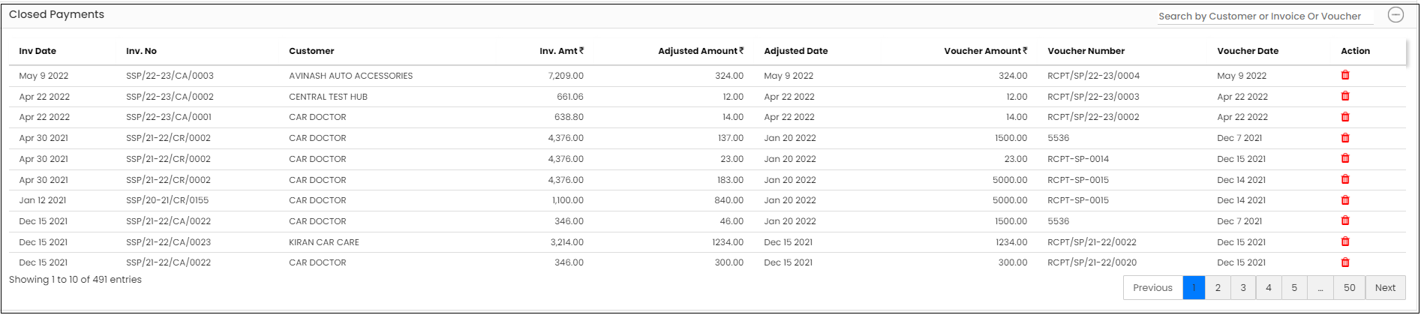Go to page 2 of entries

[x=1218, y=288]
